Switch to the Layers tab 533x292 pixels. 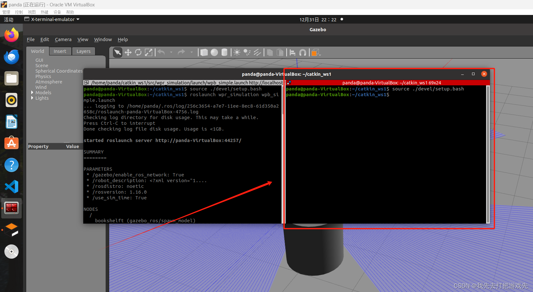point(84,51)
